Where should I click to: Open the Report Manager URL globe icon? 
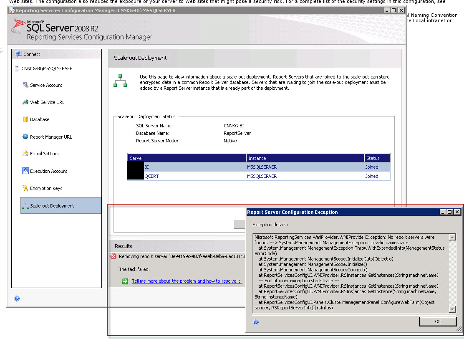point(25,137)
